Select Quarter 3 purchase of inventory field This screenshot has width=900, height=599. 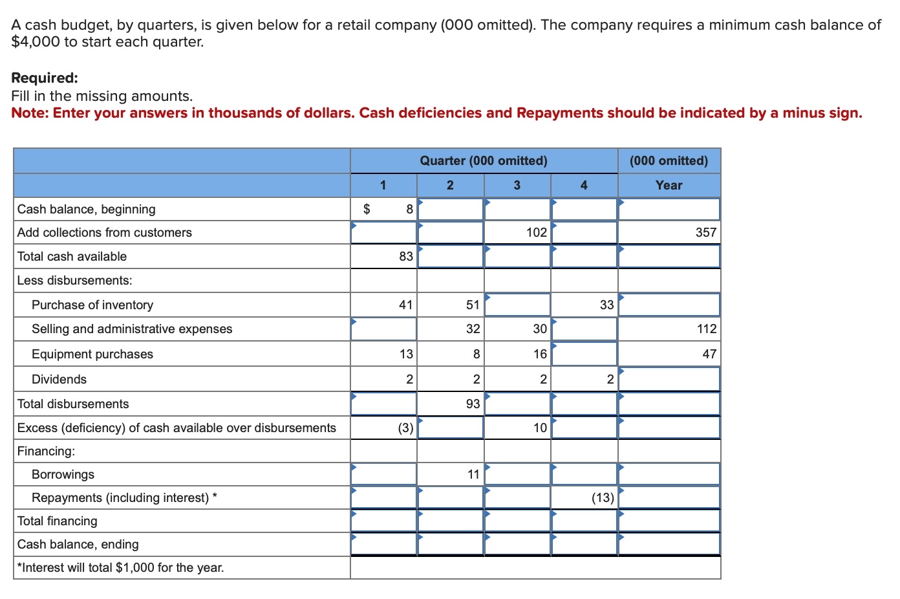[x=518, y=305]
